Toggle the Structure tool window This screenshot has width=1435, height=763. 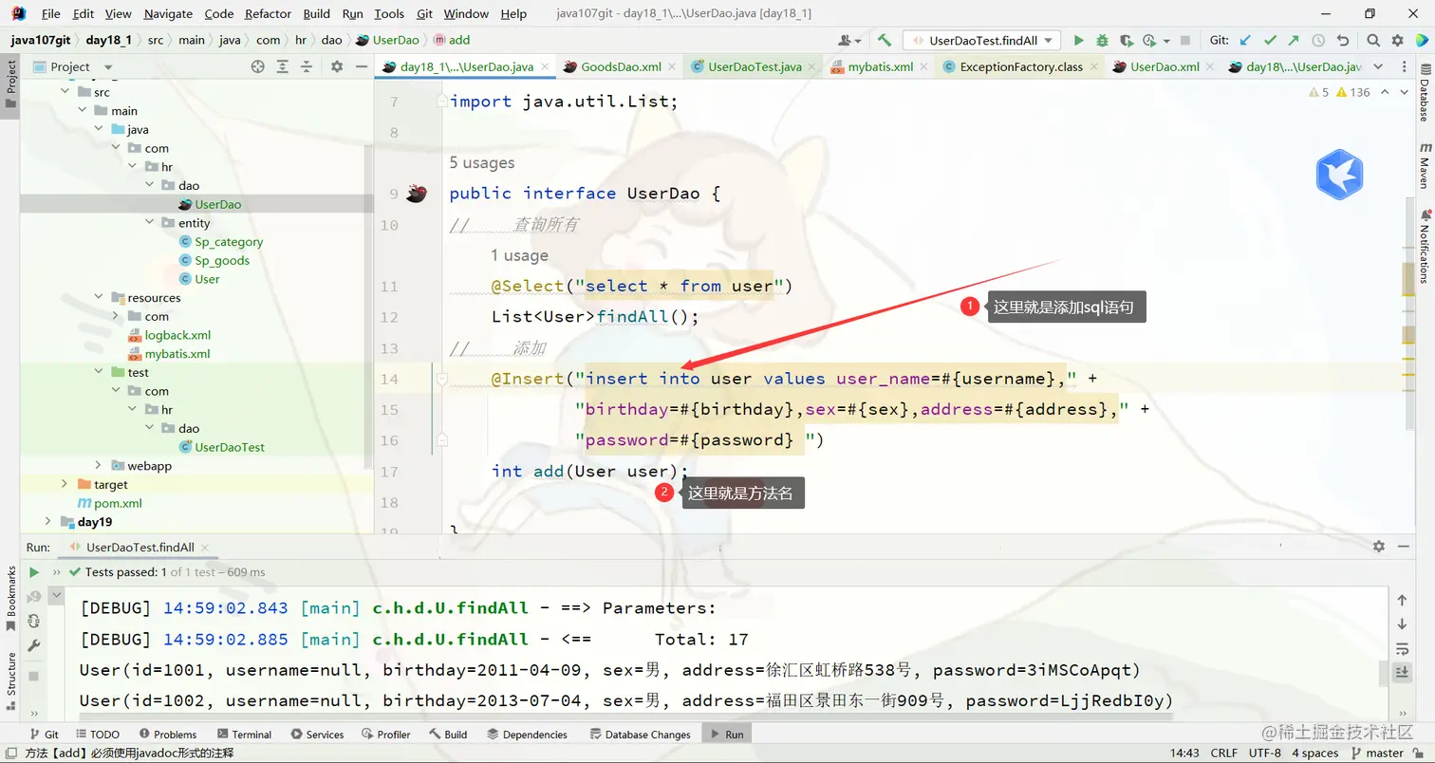11,681
